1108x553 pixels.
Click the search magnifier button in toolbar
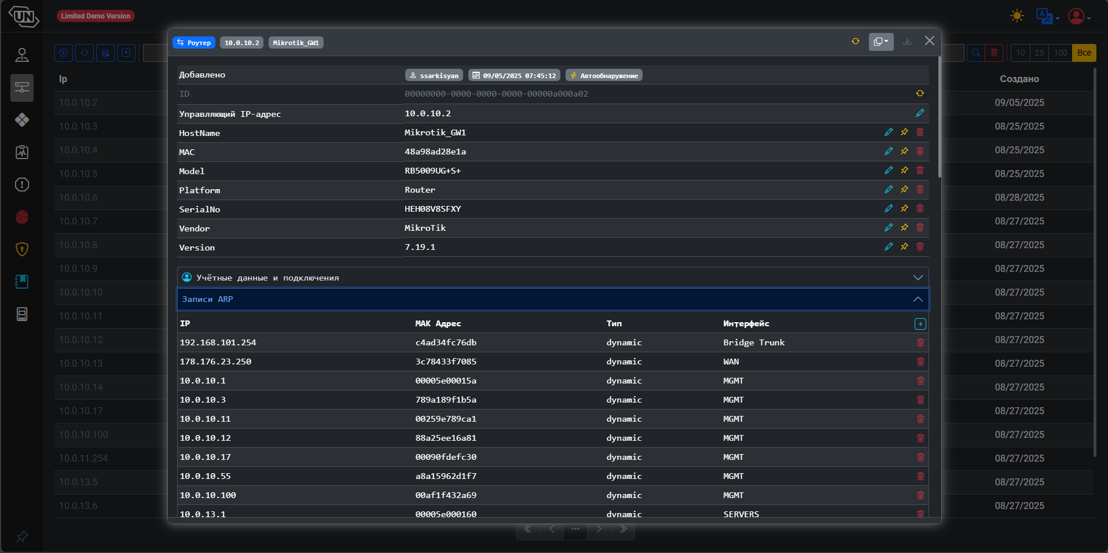click(x=976, y=53)
